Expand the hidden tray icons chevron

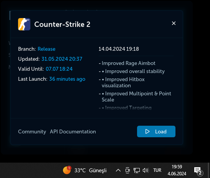118,170
